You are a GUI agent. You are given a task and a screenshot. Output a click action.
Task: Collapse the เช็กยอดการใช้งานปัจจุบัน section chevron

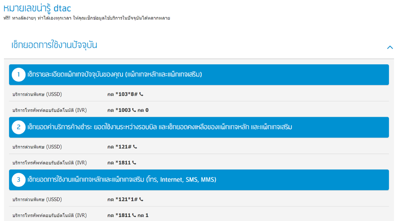tap(390, 47)
